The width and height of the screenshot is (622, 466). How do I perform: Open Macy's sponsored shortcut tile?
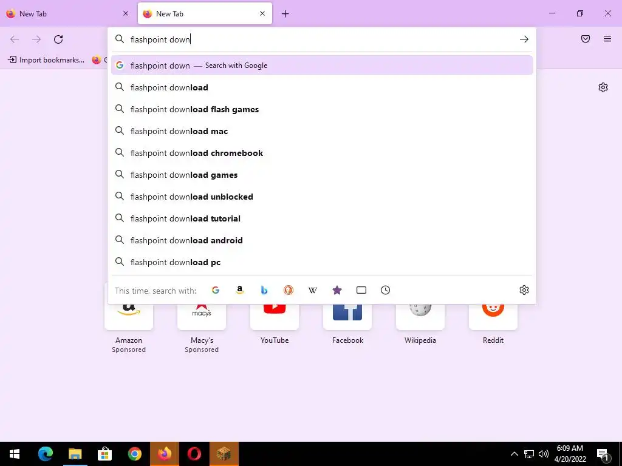(x=202, y=317)
